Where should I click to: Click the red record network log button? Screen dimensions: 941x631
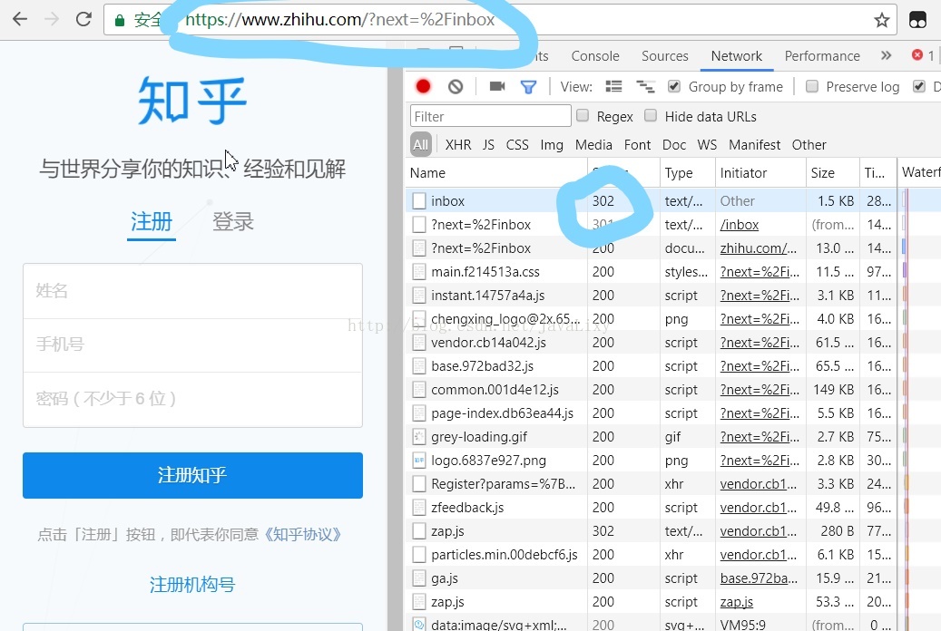tap(423, 86)
